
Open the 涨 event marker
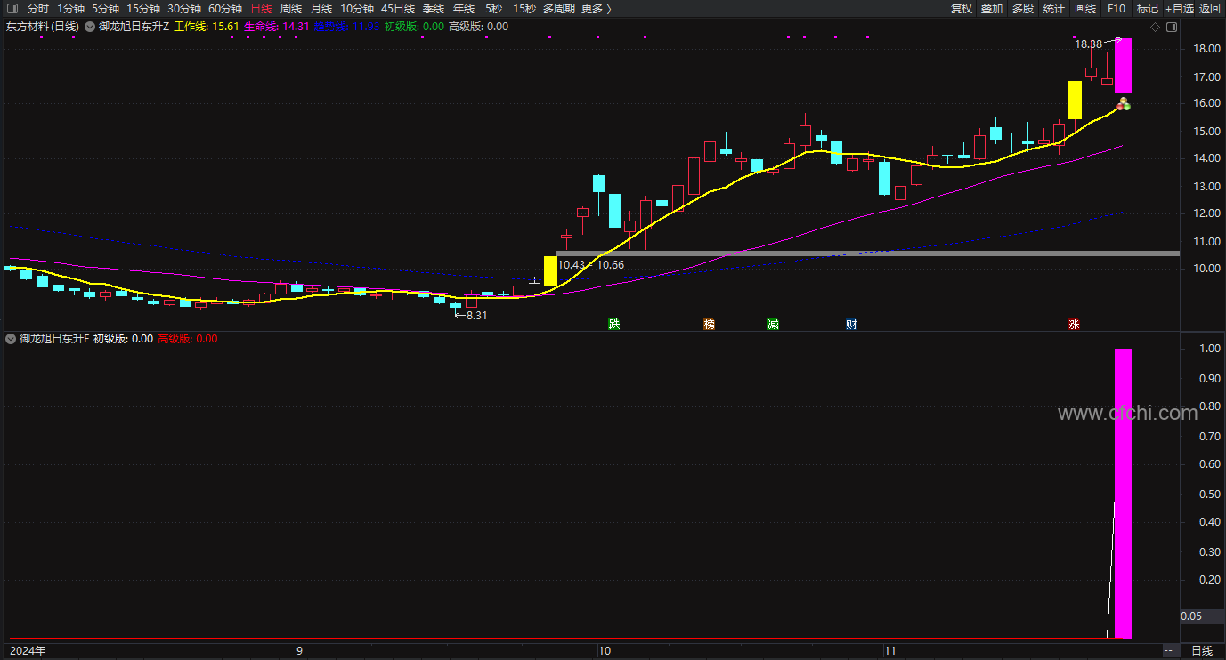(1074, 325)
